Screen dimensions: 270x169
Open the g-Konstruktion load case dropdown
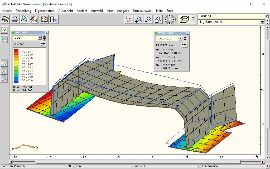pos(262,22)
